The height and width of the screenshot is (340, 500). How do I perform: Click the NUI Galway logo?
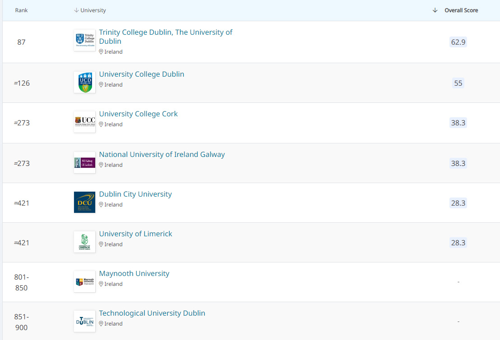84,162
